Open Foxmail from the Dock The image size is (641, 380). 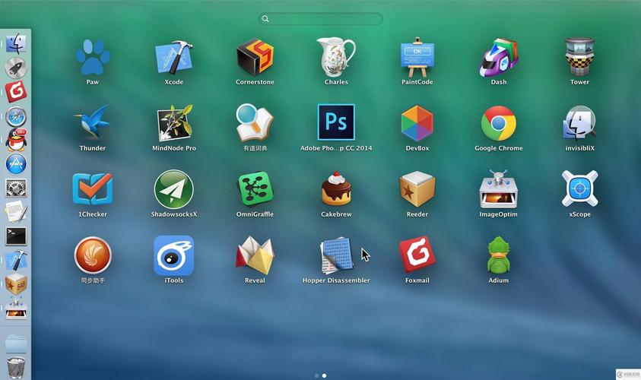point(16,91)
